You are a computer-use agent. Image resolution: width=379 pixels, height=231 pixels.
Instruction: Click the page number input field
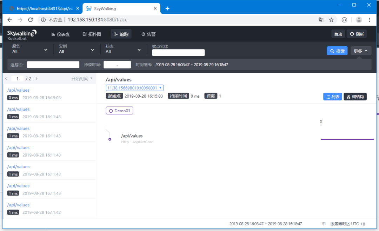(x=17, y=78)
